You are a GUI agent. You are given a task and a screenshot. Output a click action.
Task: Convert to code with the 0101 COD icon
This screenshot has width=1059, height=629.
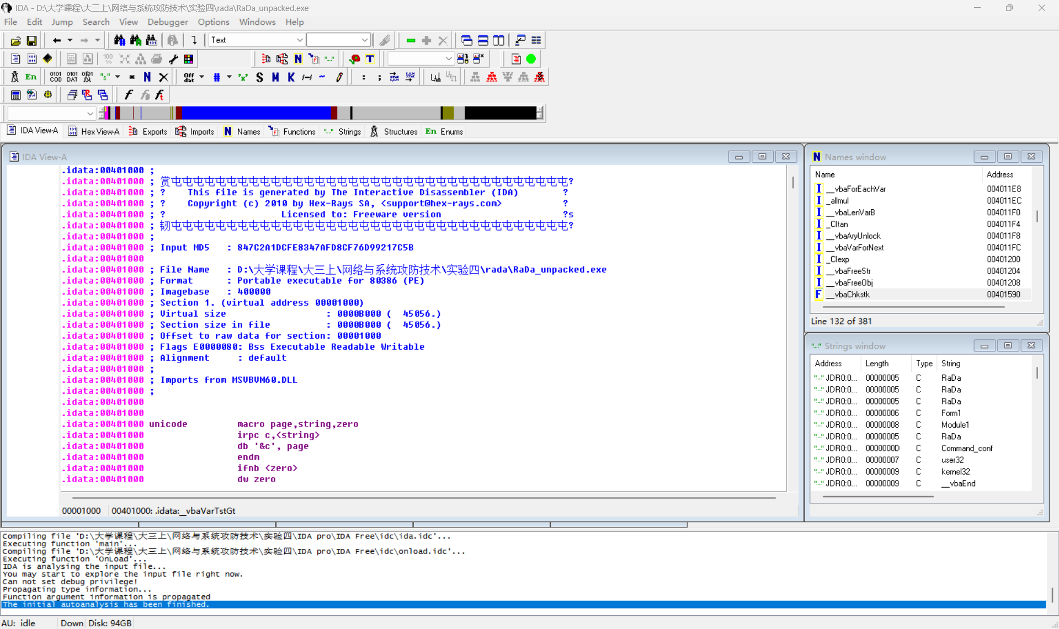point(56,77)
